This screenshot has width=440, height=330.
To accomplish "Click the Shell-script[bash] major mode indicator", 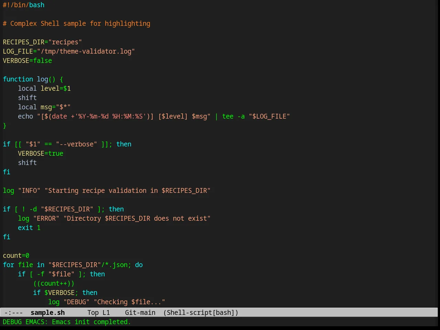I will [201, 312].
